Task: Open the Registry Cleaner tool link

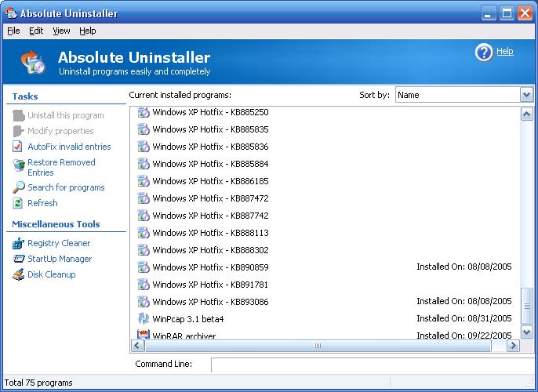Action: (x=59, y=243)
